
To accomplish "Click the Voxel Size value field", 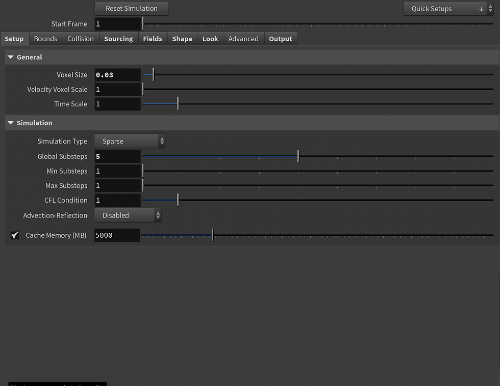I will tap(118, 75).
